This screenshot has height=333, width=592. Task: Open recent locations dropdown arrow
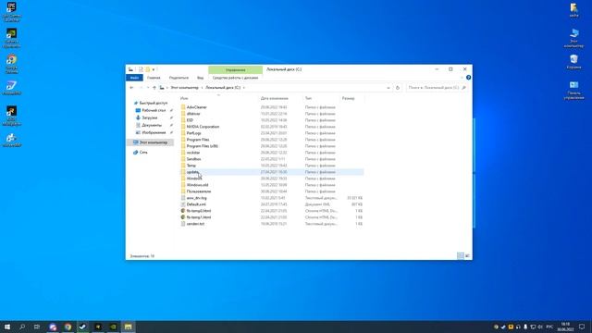click(x=148, y=88)
